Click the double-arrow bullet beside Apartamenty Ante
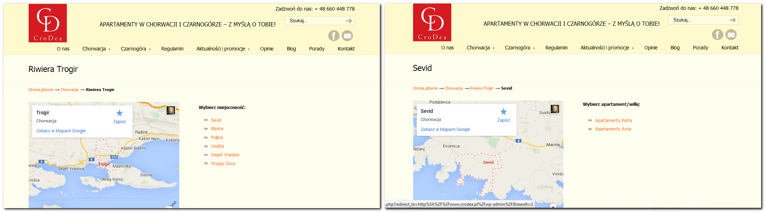Screen dimensions: 765x212 tap(590, 129)
